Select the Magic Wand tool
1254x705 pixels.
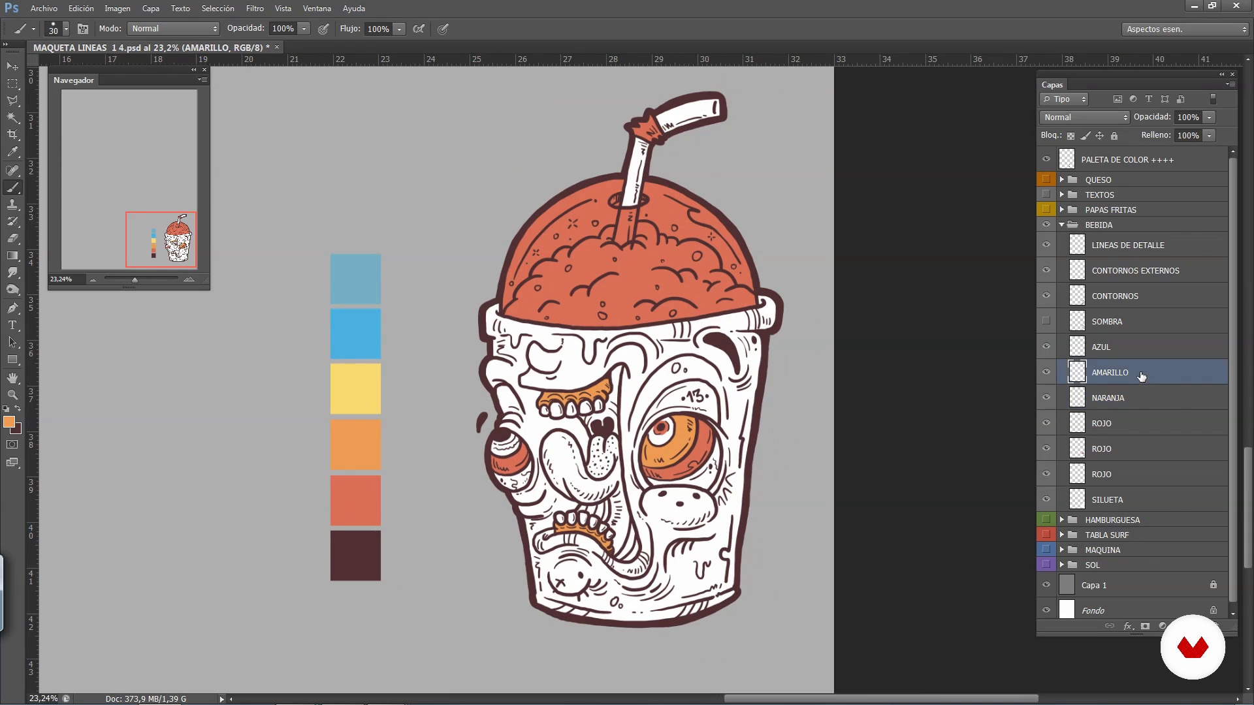pyautogui.click(x=12, y=117)
